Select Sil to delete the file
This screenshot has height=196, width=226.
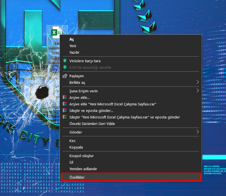[71, 162]
